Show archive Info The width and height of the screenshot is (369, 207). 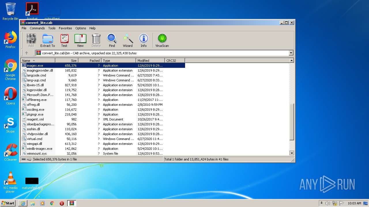(x=144, y=41)
